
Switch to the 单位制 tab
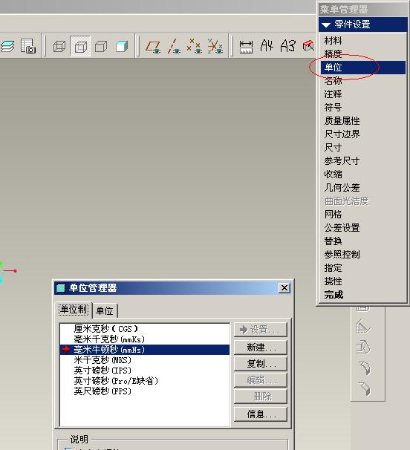(74, 310)
